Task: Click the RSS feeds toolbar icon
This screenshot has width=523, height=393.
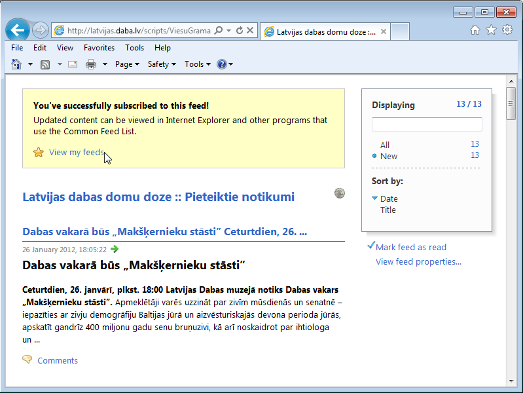Action: click(x=45, y=64)
